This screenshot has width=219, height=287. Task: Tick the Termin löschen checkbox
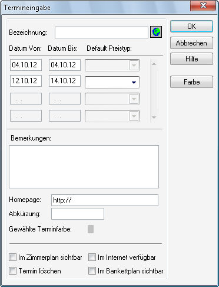(12, 270)
